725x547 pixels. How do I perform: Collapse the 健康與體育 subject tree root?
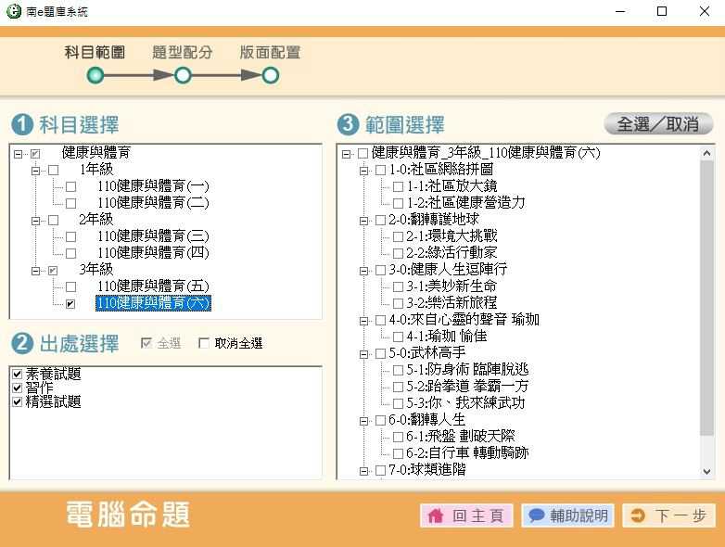18,154
